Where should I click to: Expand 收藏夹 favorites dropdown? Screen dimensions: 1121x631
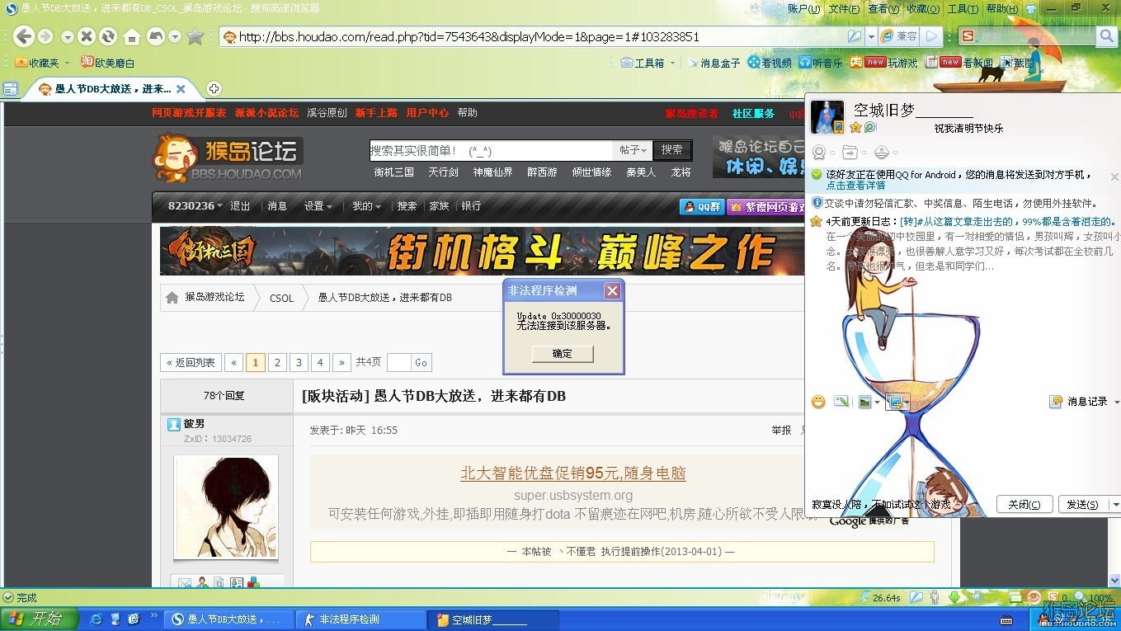[x=68, y=63]
